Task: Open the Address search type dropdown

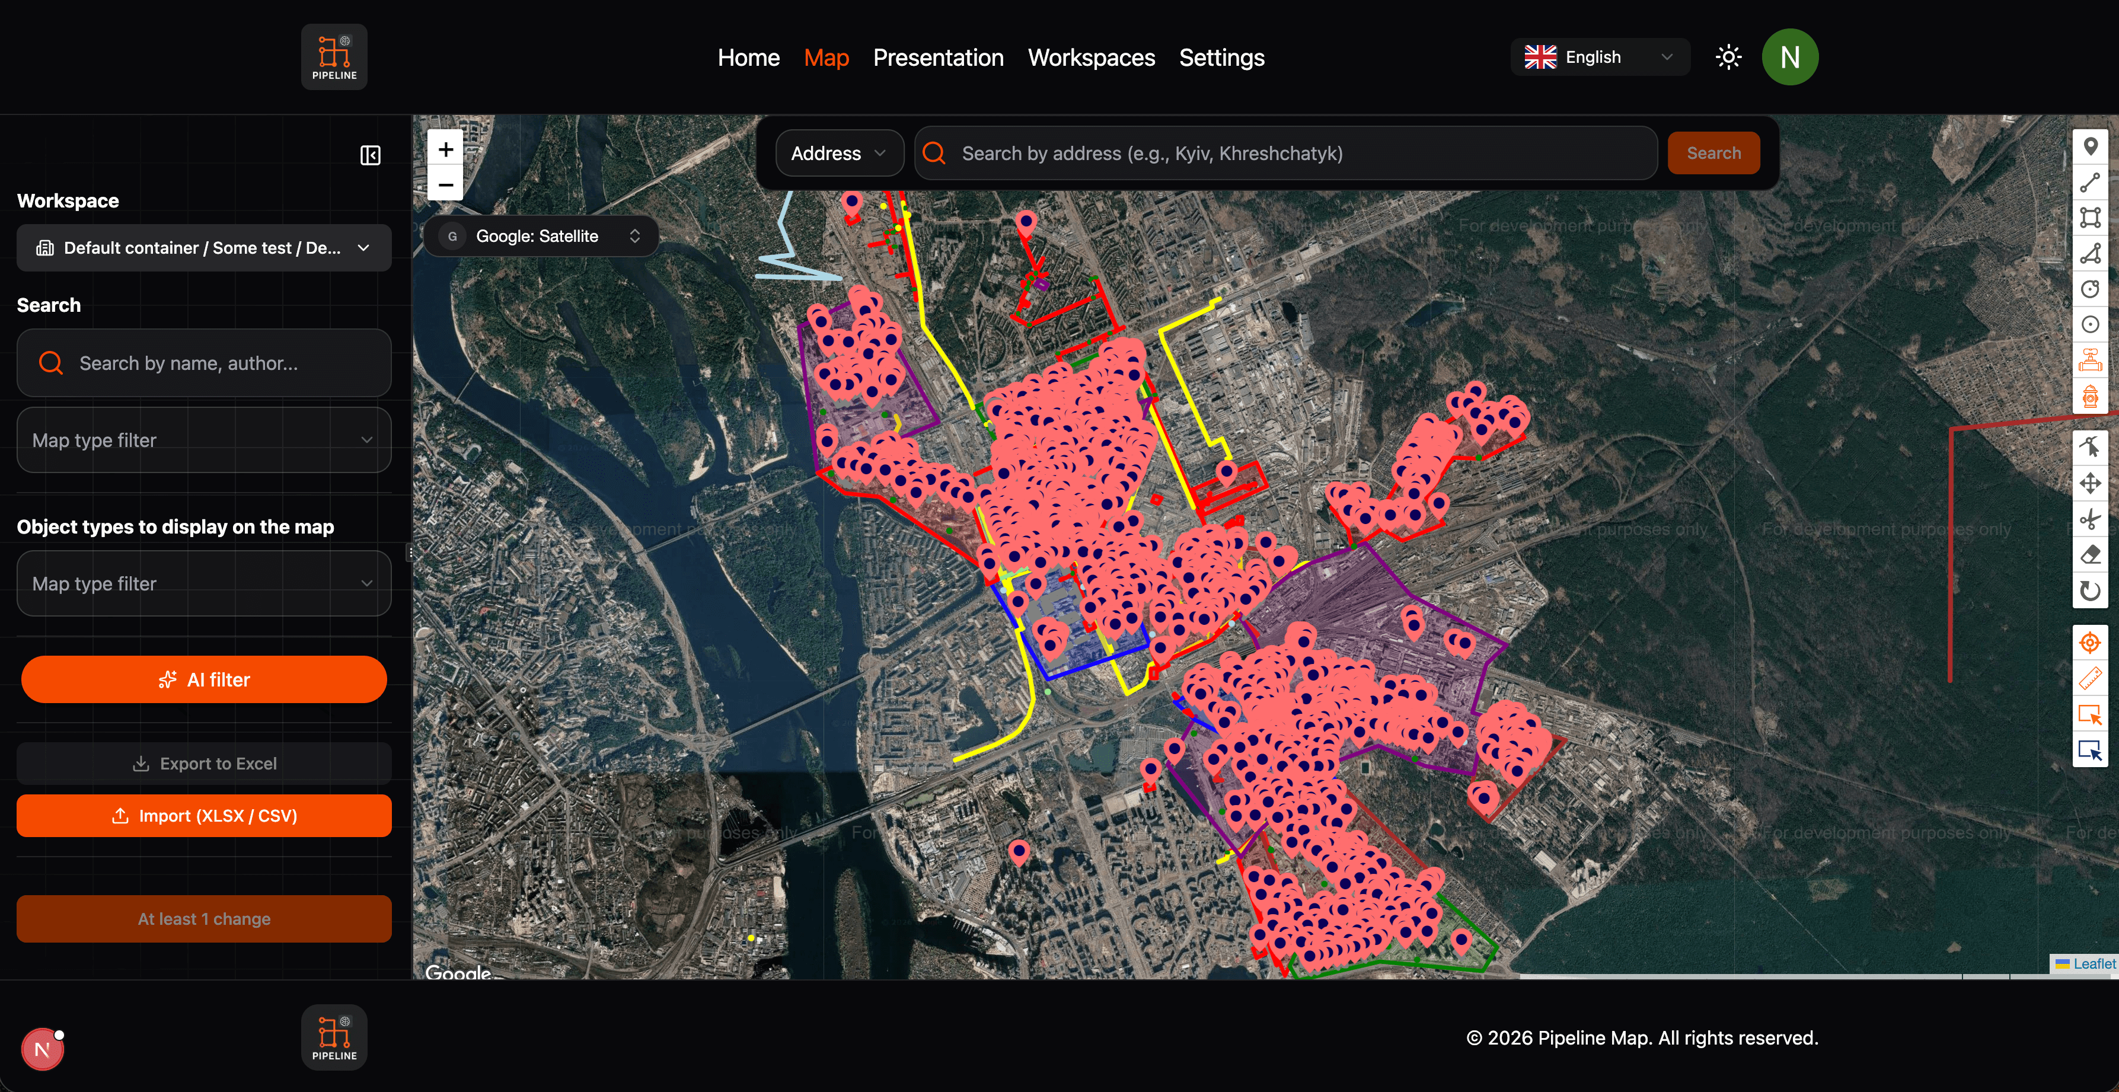Action: pos(839,153)
